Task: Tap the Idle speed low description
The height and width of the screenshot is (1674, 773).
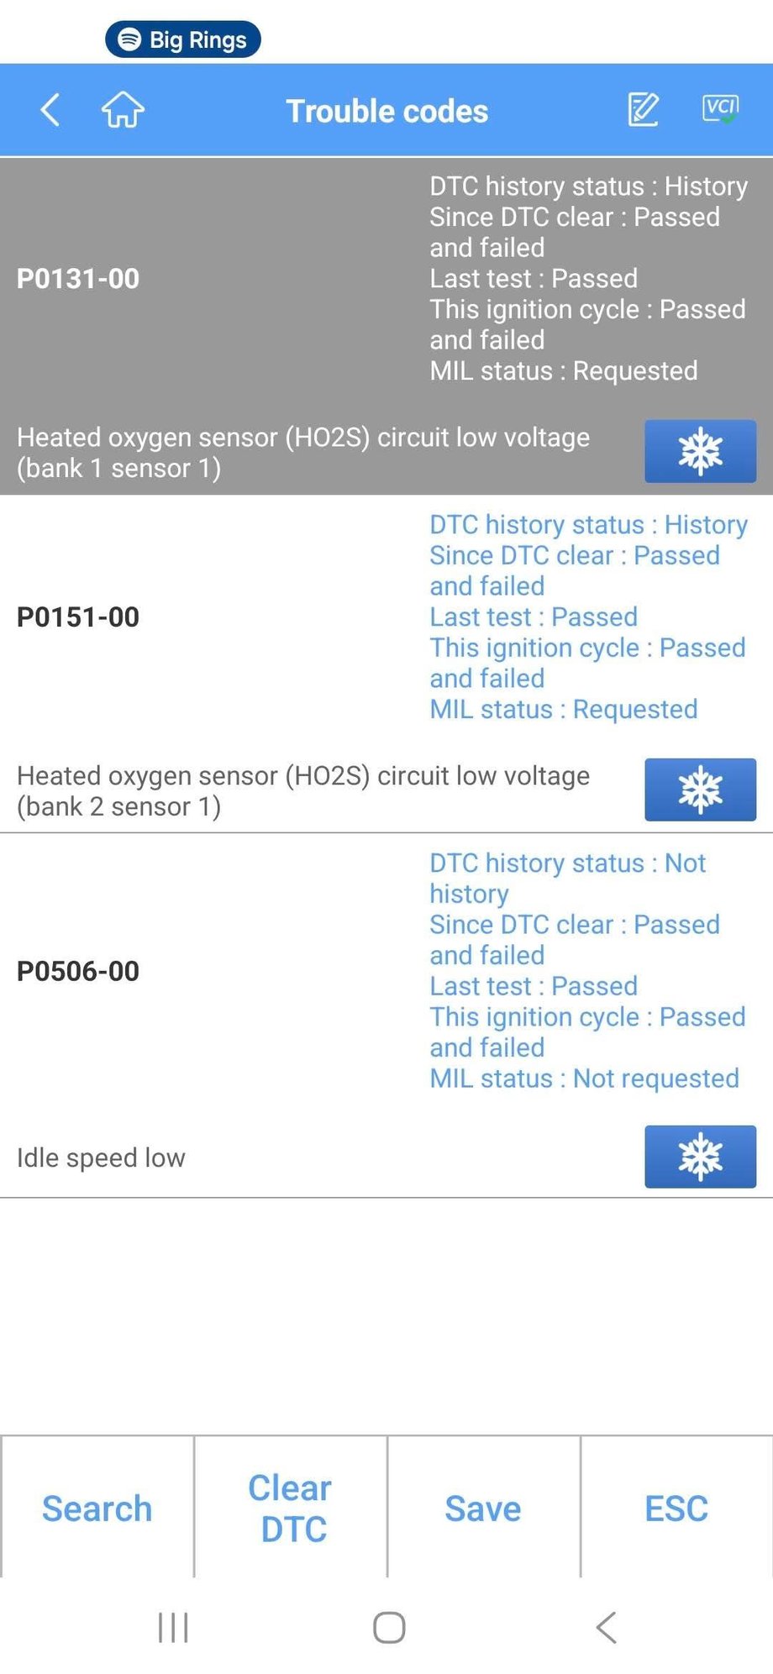Action: click(x=101, y=1158)
